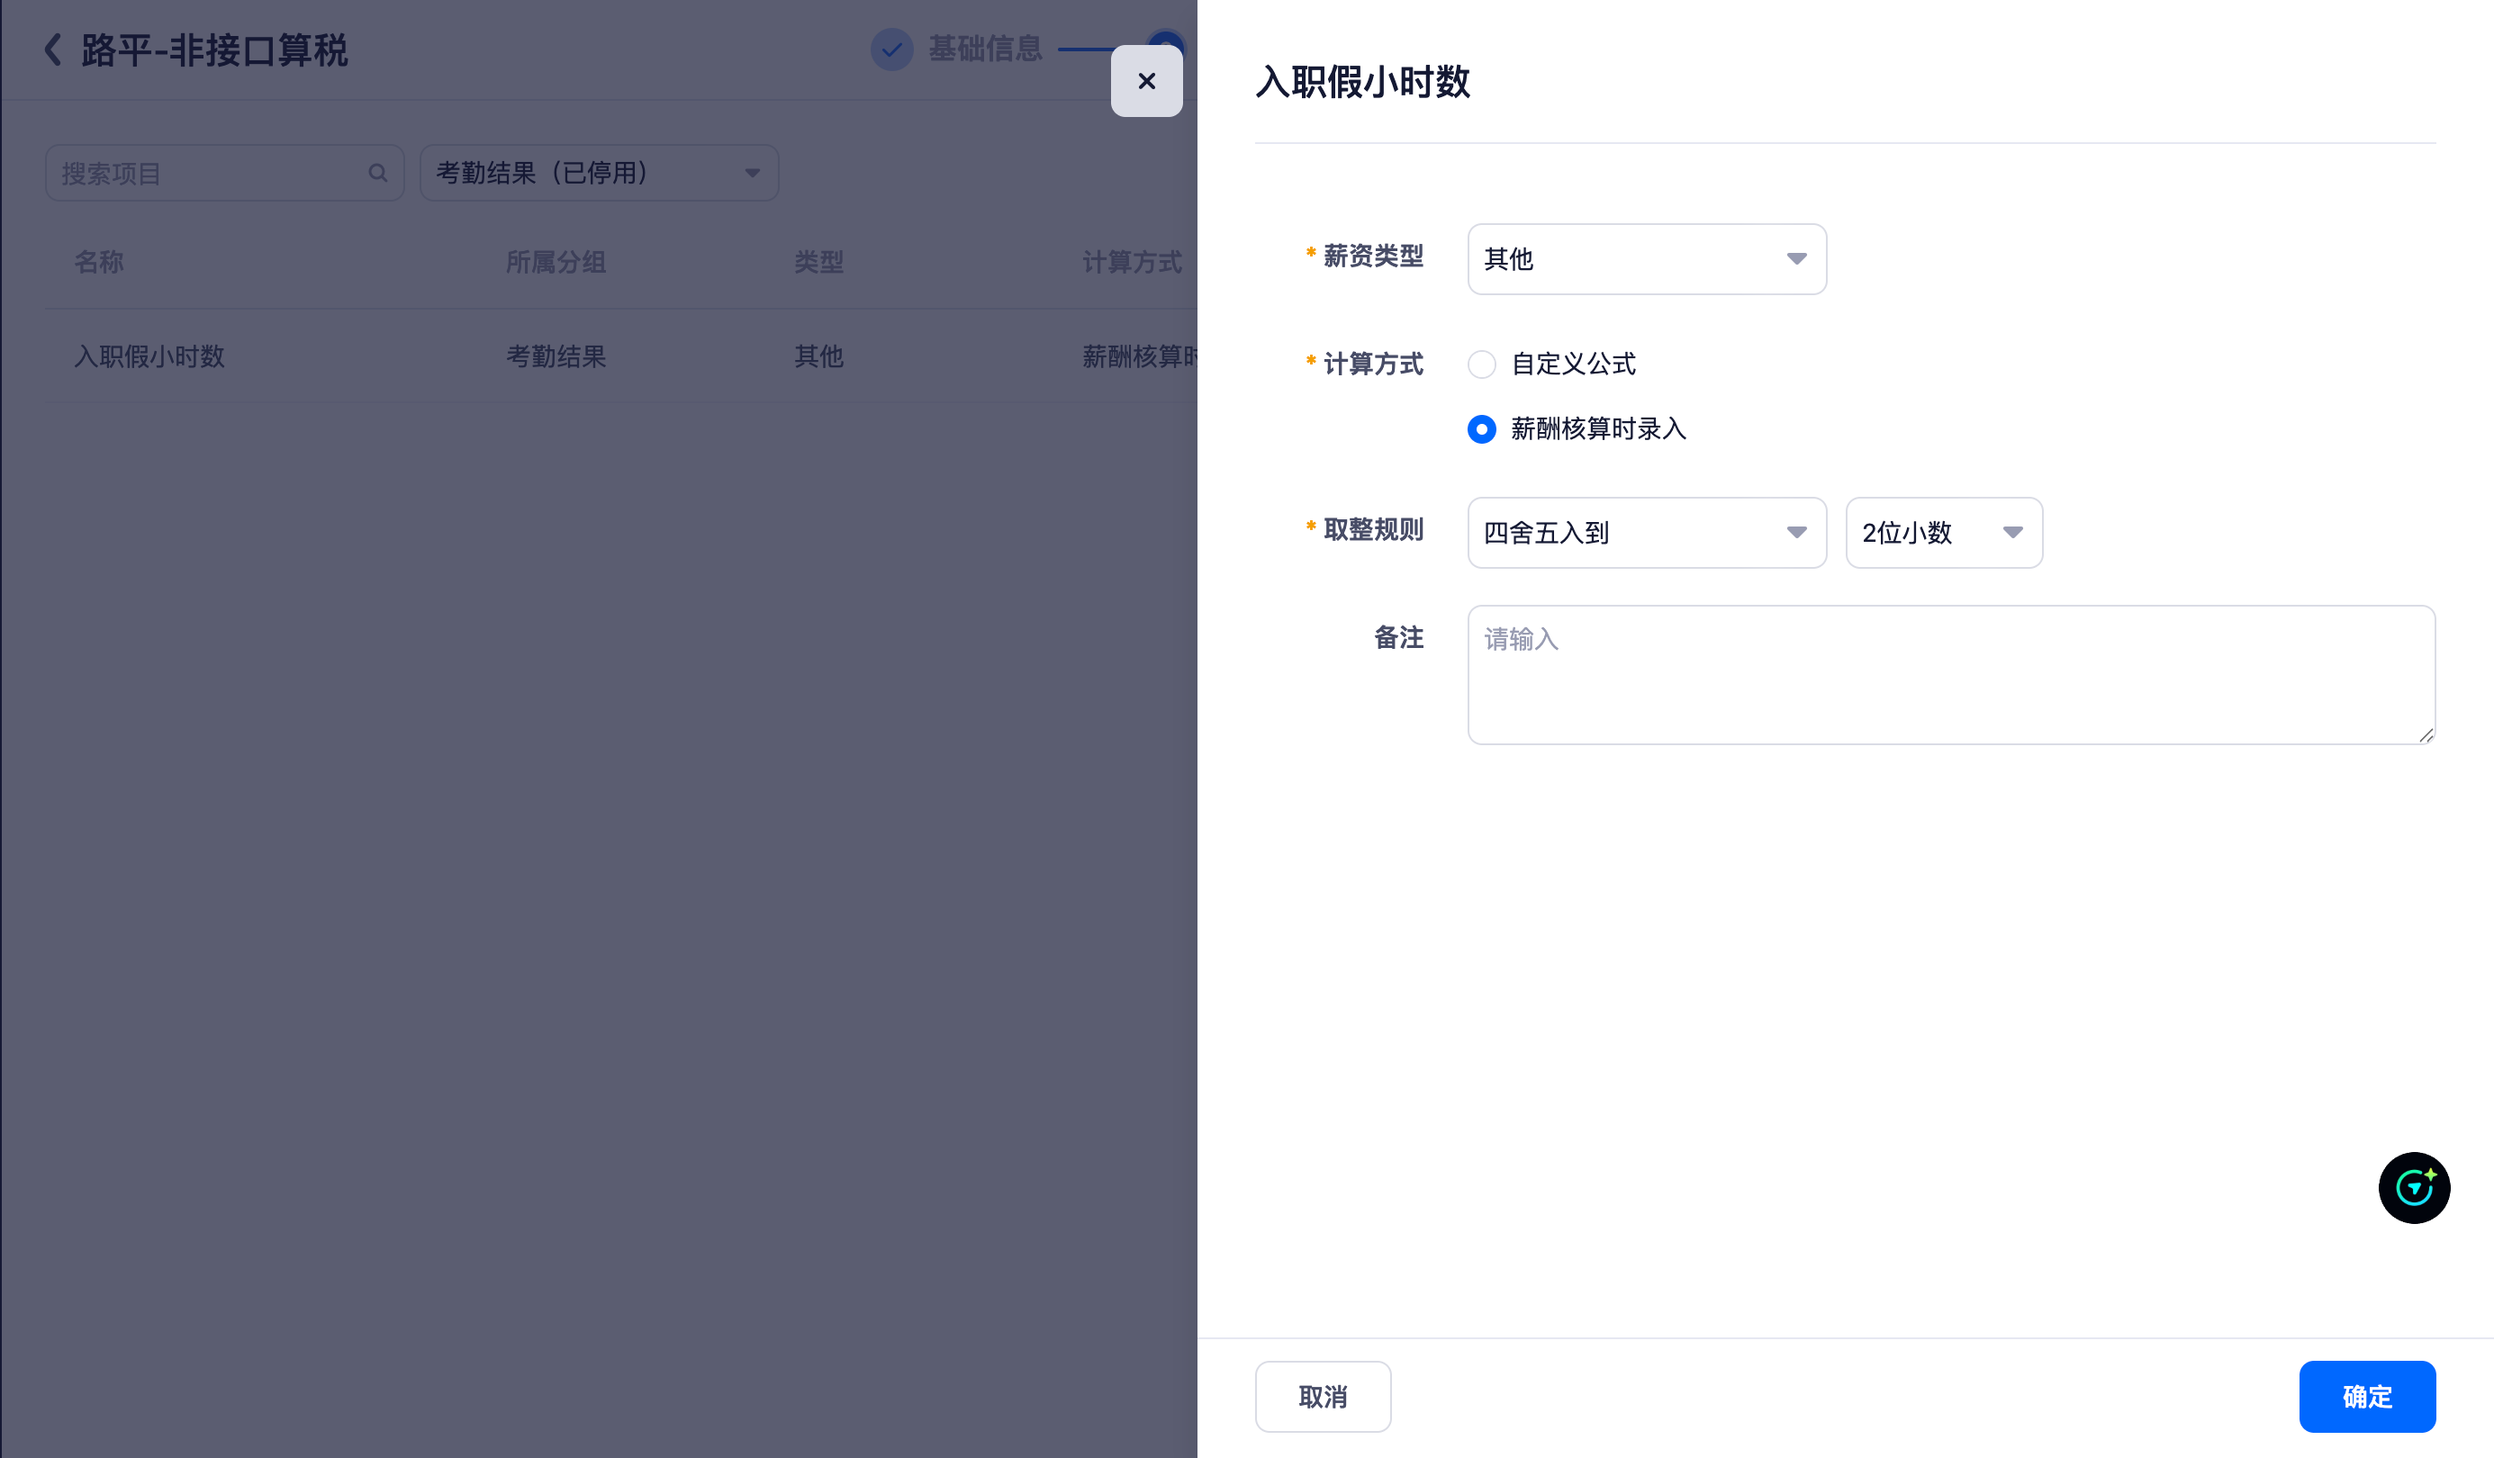2494x1458 pixels.
Task: Select the 自定义公式 radio option
Action: [x=1480, y=364]
